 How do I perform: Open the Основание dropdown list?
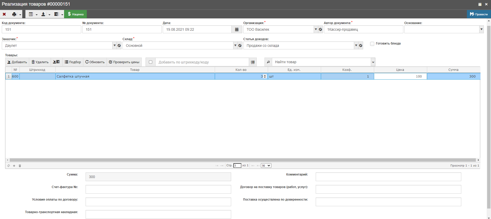point(481,29)
